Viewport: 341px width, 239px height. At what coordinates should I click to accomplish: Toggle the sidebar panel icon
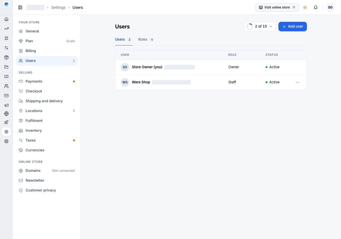pos(20,7)
